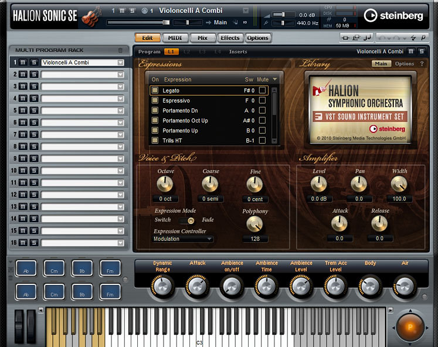The height and width of the screenshot is (347, 438).
Task: Click the Library Main button
Action: click(x=381, y=64)
